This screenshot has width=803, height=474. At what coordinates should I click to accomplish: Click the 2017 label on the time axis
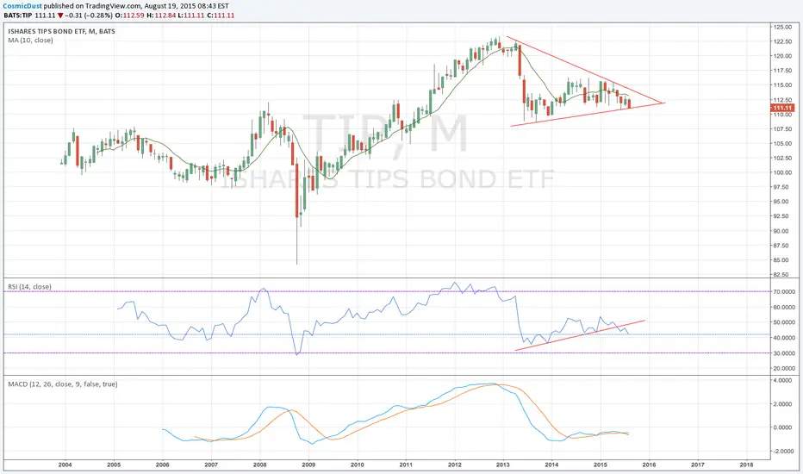pos(698,465)
